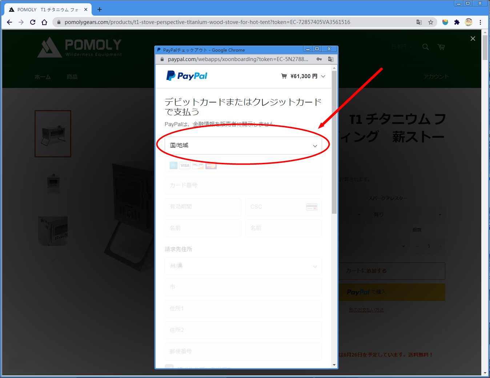Click the colorful extension icon beside the star
490x378 pixels.
pos(445,22)
